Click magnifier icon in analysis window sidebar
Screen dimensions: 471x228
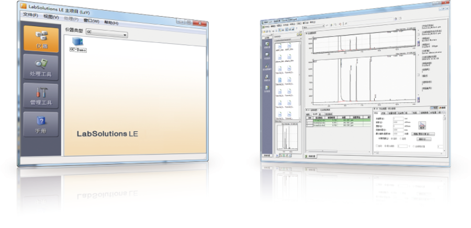[x=267, y=54]
